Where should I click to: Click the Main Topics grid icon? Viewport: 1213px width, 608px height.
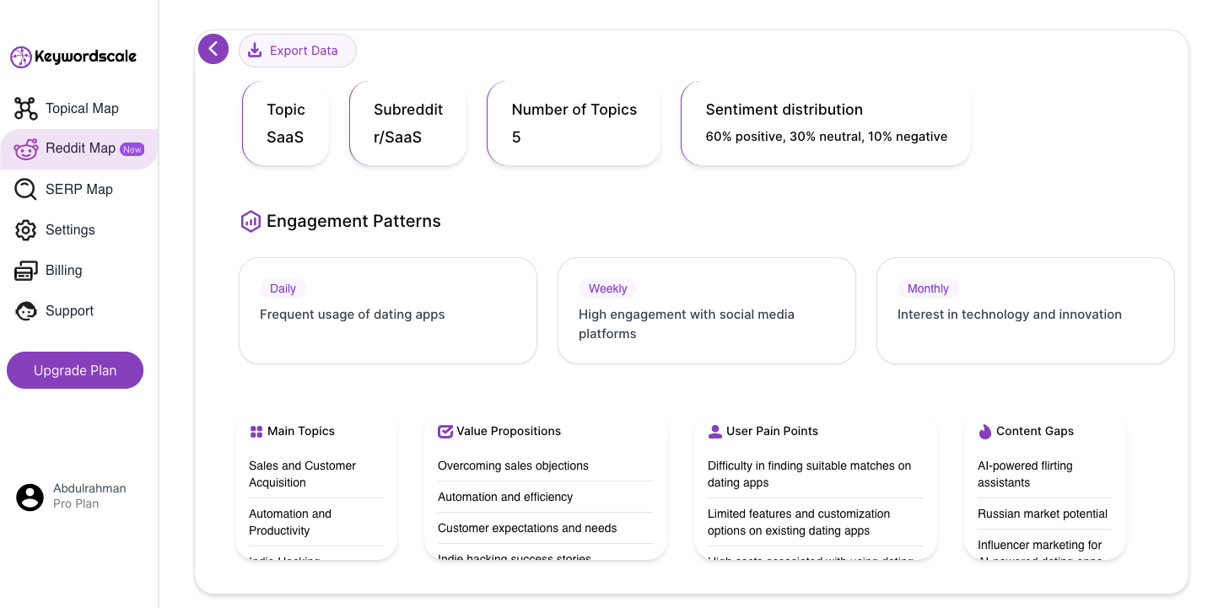(256, 432)
